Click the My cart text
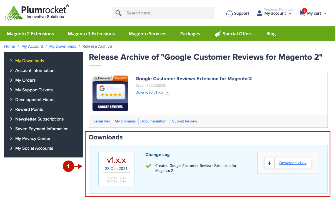Screen dimensions: 335x198 (314, 13)
